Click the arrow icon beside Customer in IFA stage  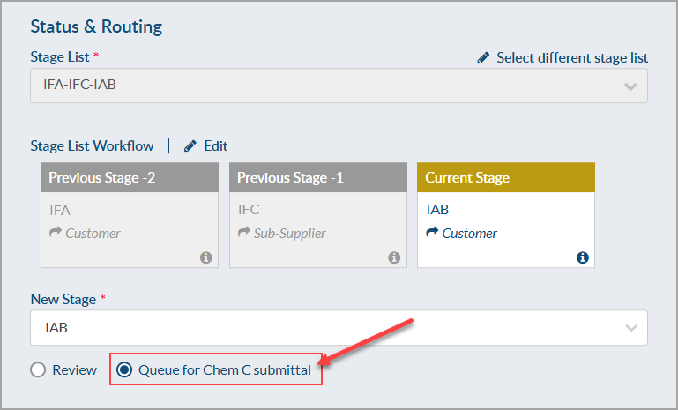(56, 234)
